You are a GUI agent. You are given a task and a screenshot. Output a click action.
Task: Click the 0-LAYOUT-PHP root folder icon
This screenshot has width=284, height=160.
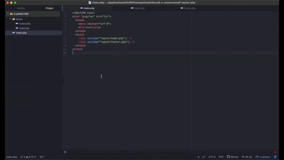click(x=12, y=14)
